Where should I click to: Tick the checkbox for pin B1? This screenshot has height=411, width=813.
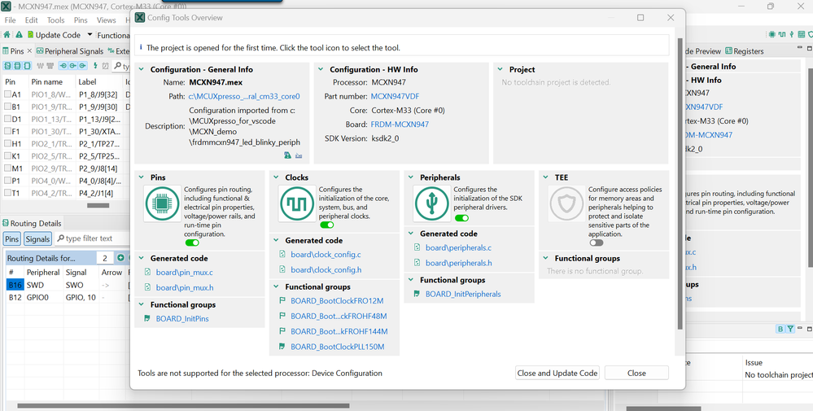coord(8,107)
